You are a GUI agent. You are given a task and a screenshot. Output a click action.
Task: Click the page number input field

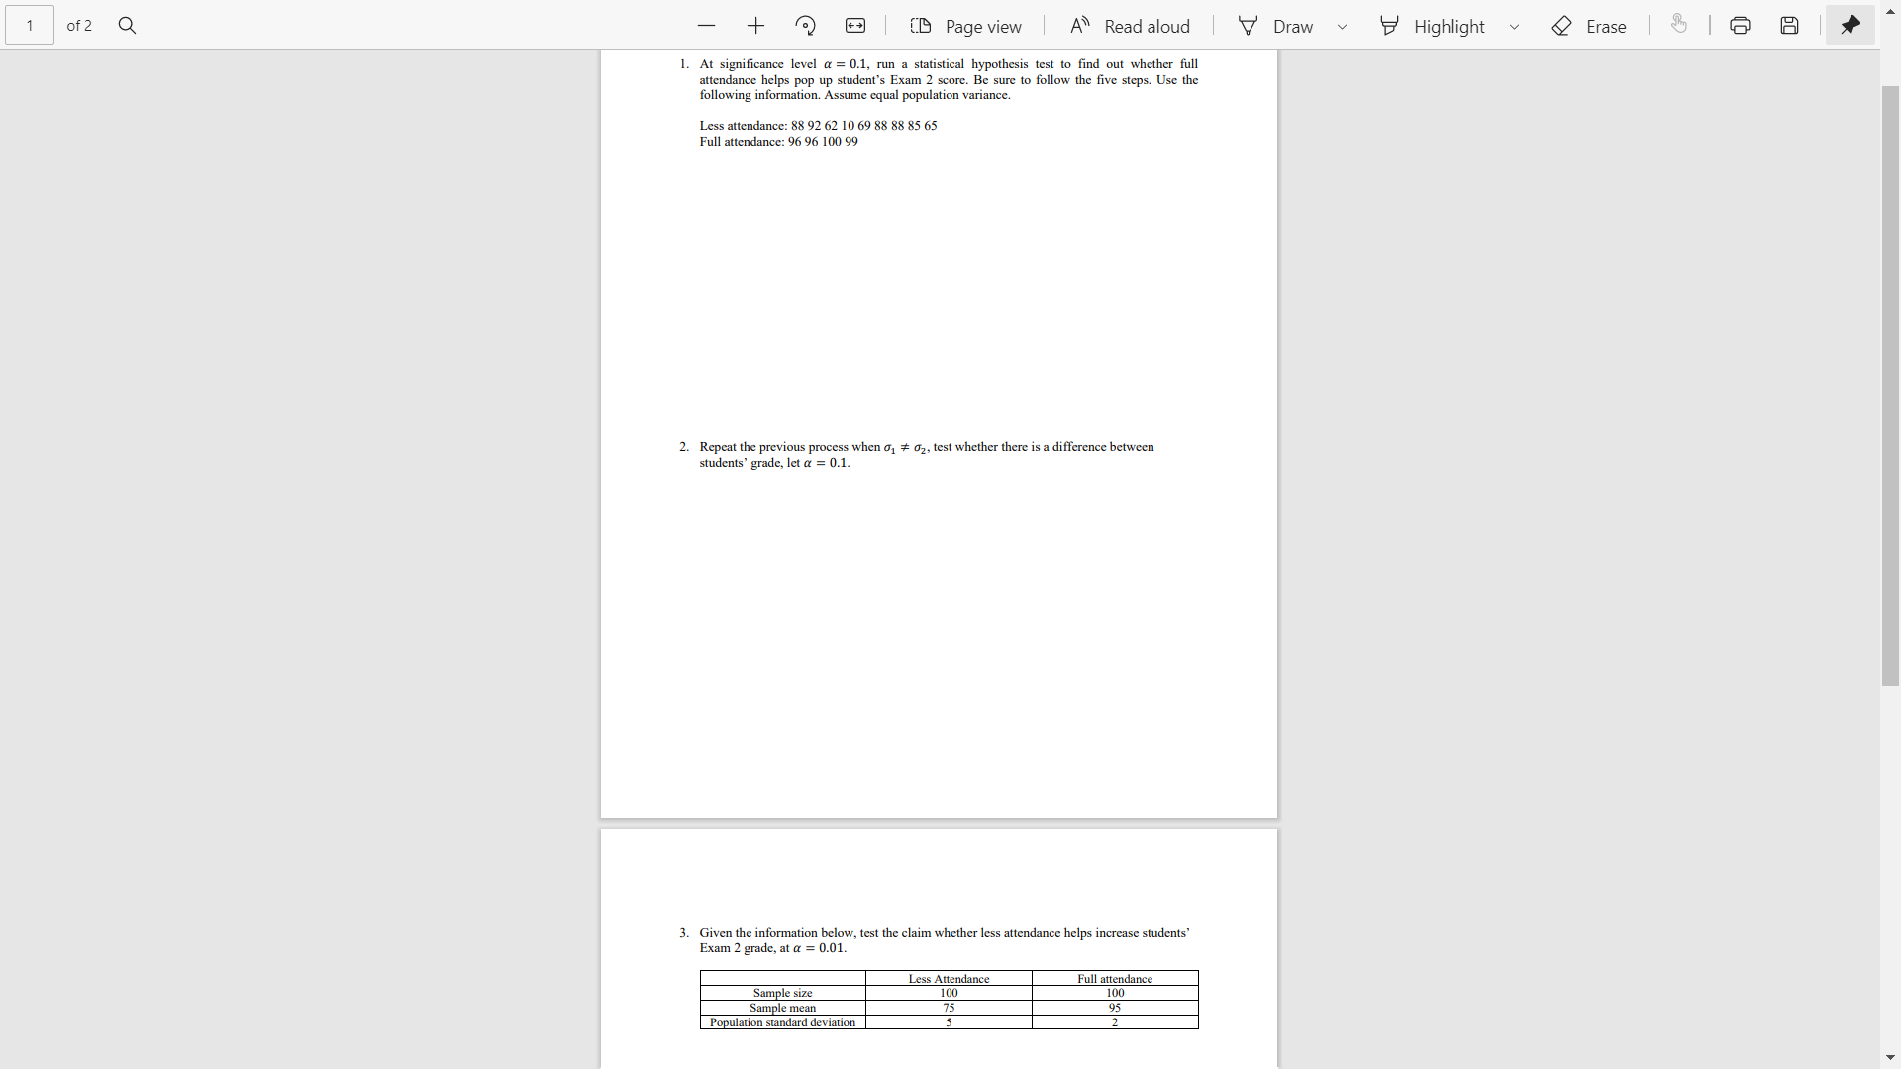(29, 25)
